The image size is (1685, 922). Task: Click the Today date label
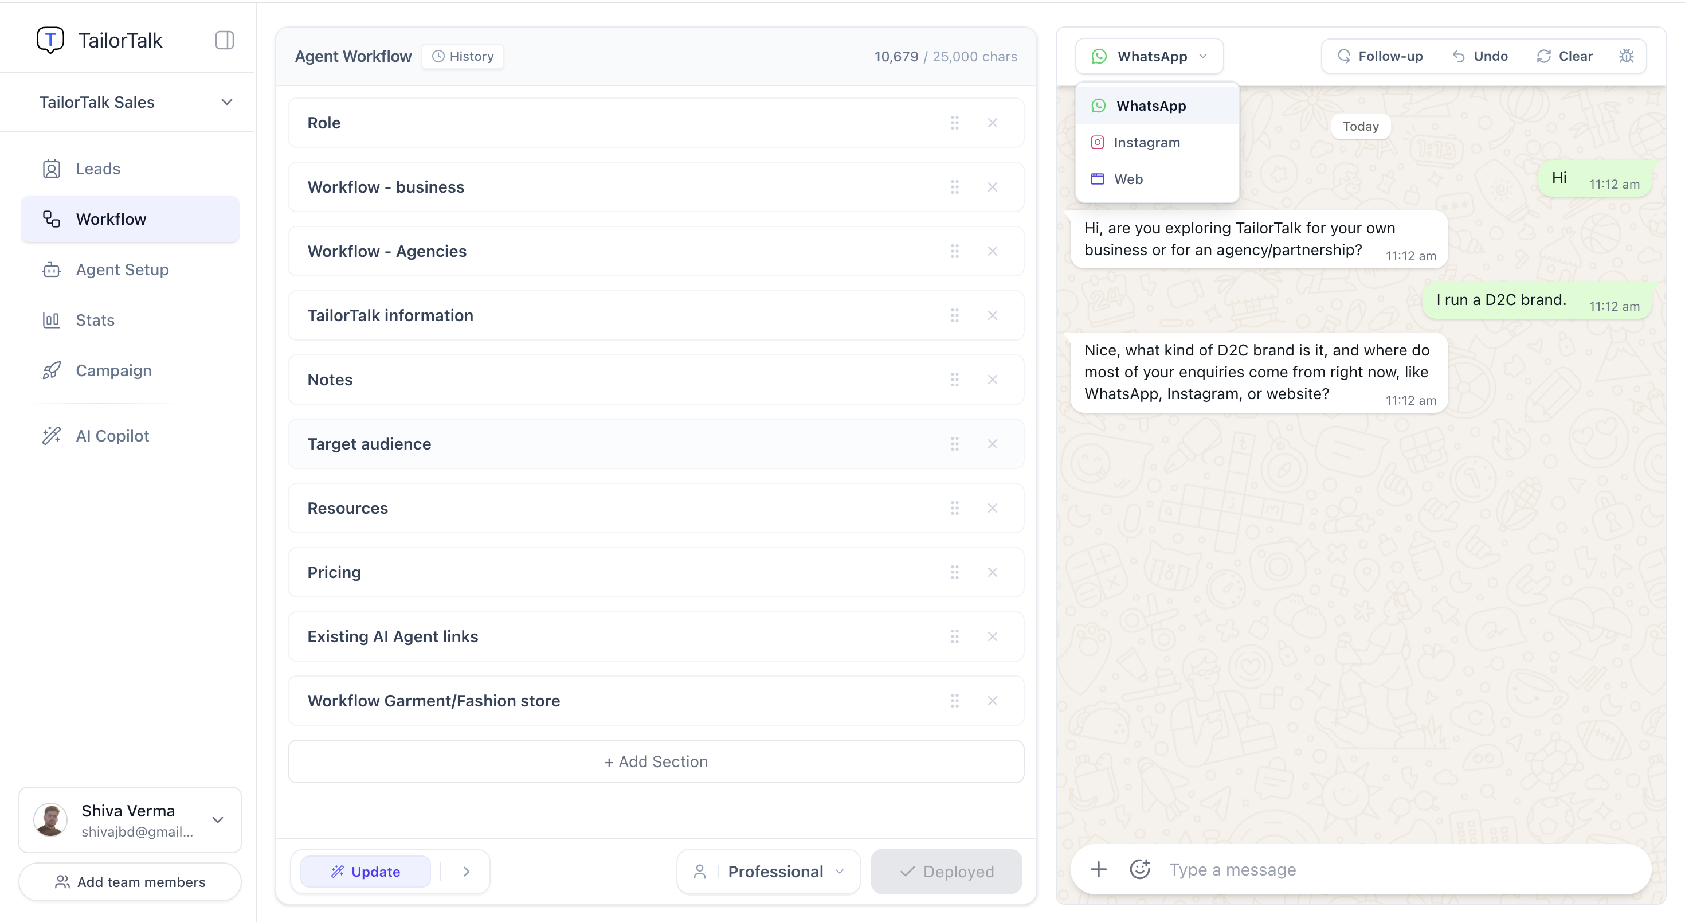[1361, 126]
